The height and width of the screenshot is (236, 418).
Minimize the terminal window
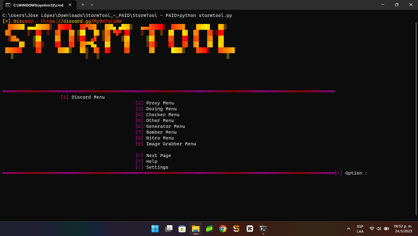point(383,5)
